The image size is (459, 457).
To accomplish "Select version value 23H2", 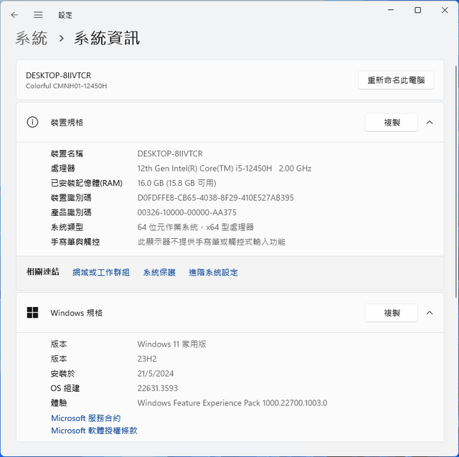I will pyautogui.click(x=147, y=359).
